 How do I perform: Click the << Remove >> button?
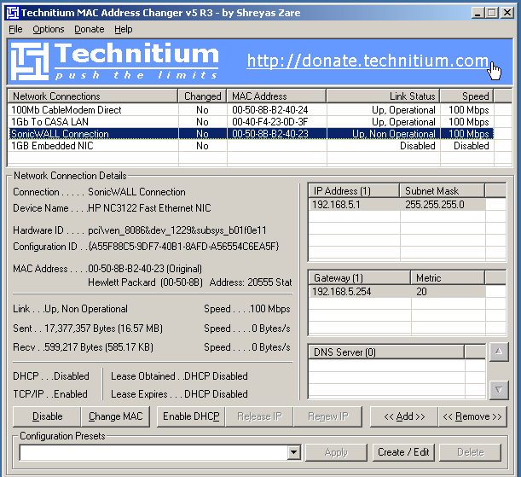click(x=472, y=416)
